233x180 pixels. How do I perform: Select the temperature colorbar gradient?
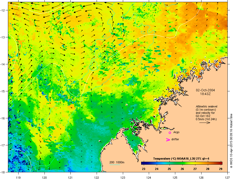pyautogui.click(x=182, y=163)
